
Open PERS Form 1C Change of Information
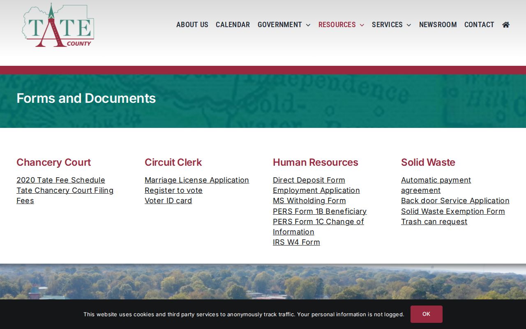tap(318, 227)
